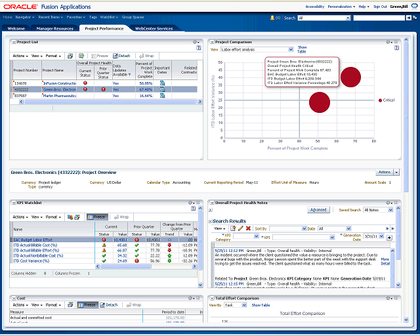Toggle Freeze in the Cost panel toolbar

[89, 304]
